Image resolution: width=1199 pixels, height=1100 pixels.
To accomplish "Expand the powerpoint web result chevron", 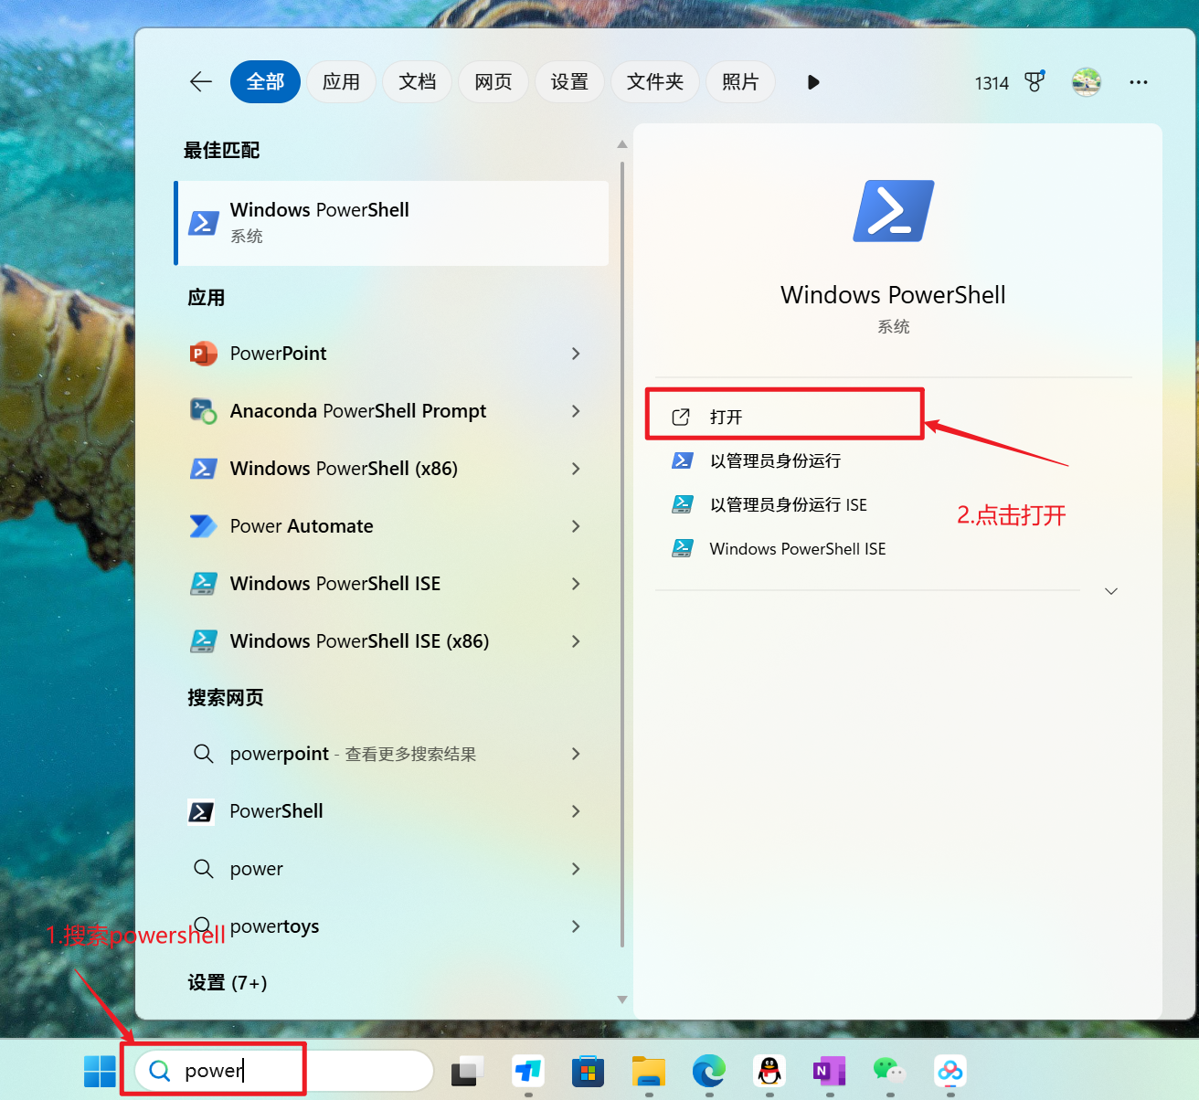I will (576, 754).
